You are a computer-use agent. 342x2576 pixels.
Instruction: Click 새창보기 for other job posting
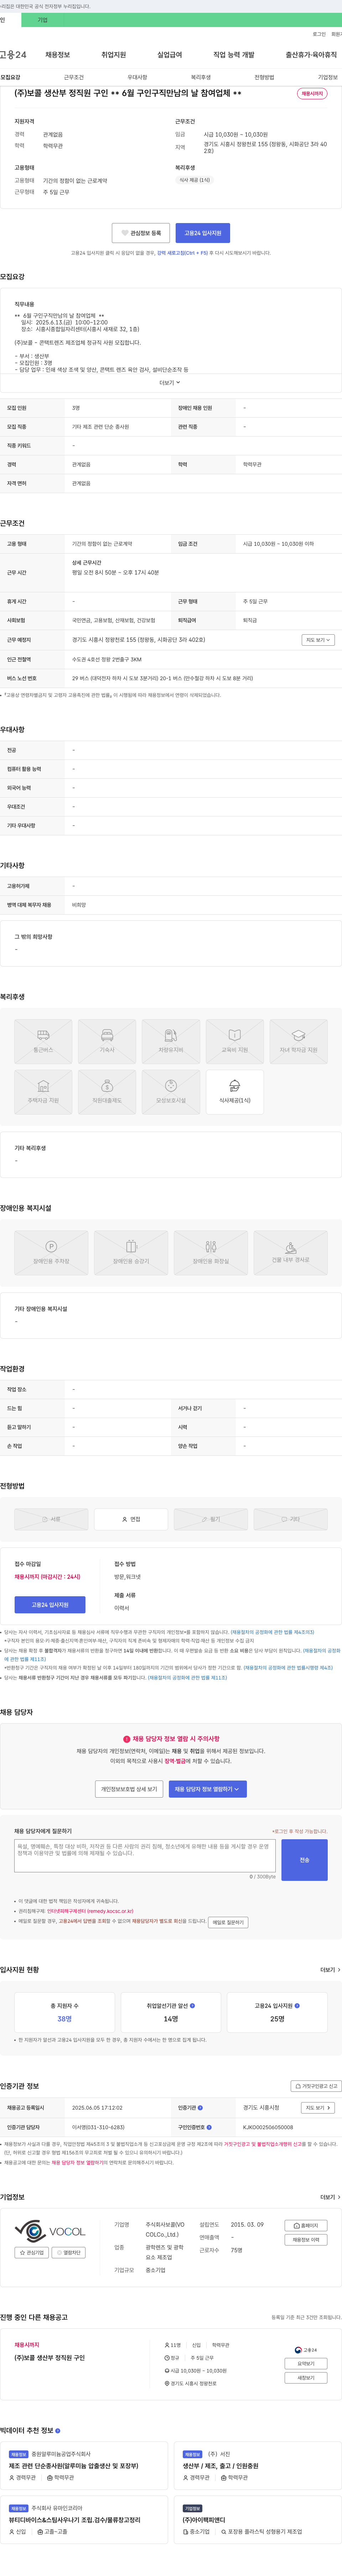(x=306, y=2378)
